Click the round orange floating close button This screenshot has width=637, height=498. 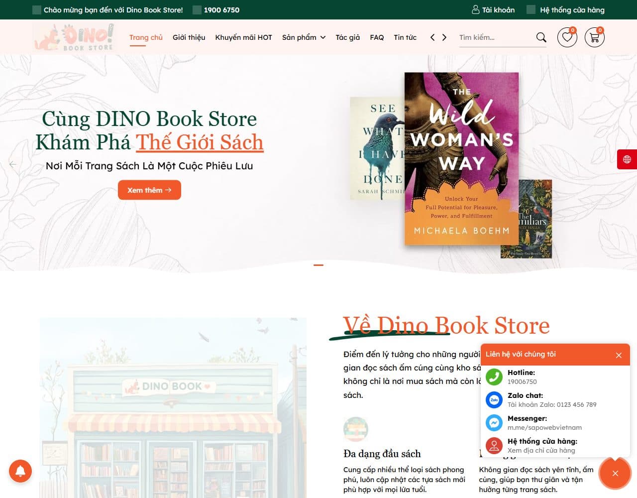click(615, 473)
